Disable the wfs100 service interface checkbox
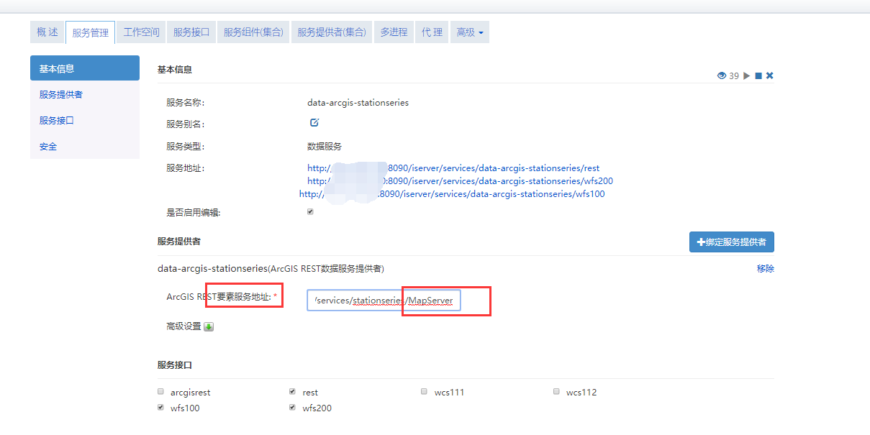 (x=160, y=407)
